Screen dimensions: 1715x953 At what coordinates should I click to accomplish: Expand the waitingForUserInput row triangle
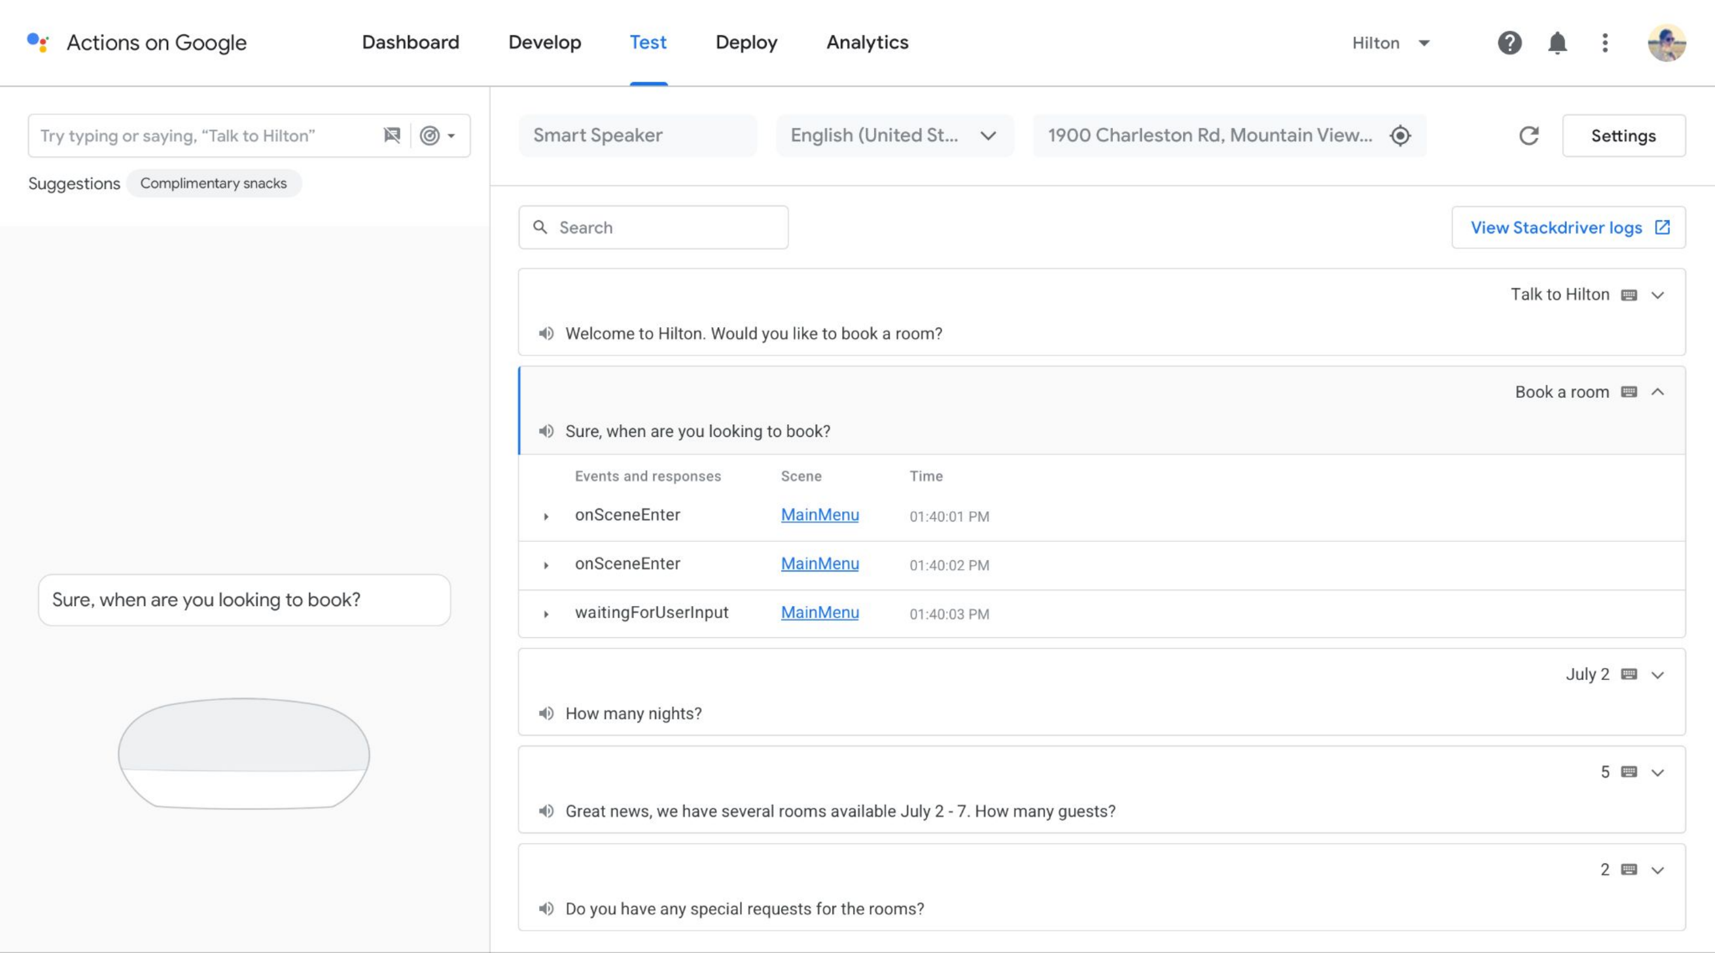click(546, 613)
